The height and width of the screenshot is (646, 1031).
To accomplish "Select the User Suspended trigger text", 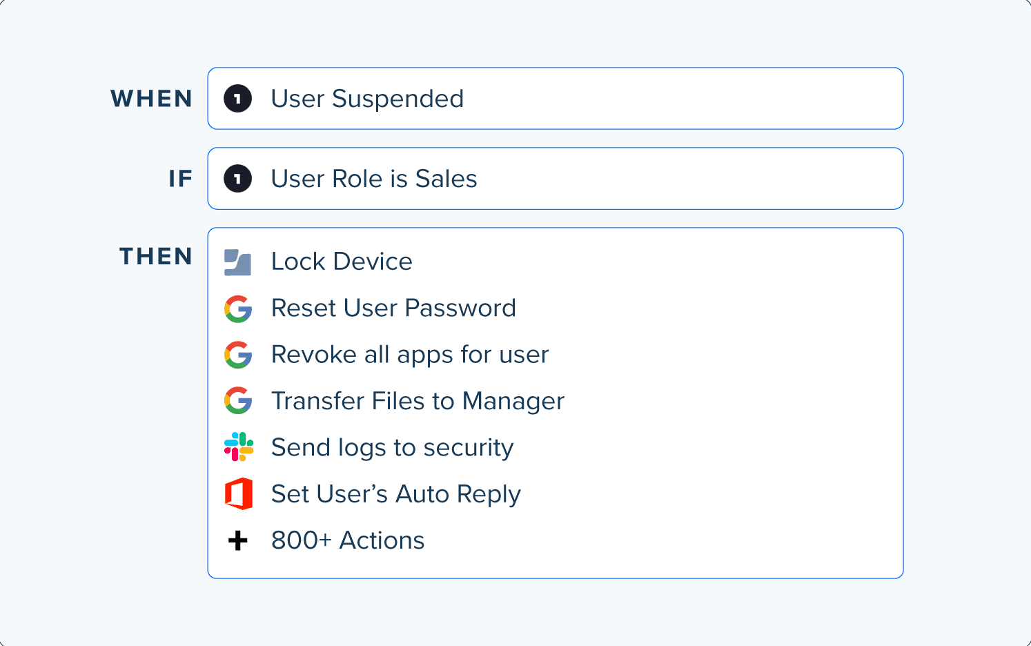I will click(x=367, y=99).
